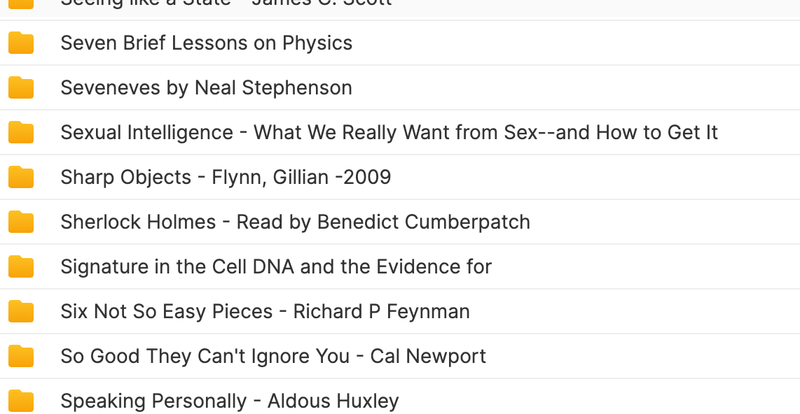Open Six Not So Easy Pieces - Richard P Feynman

(x=265, y=312)
